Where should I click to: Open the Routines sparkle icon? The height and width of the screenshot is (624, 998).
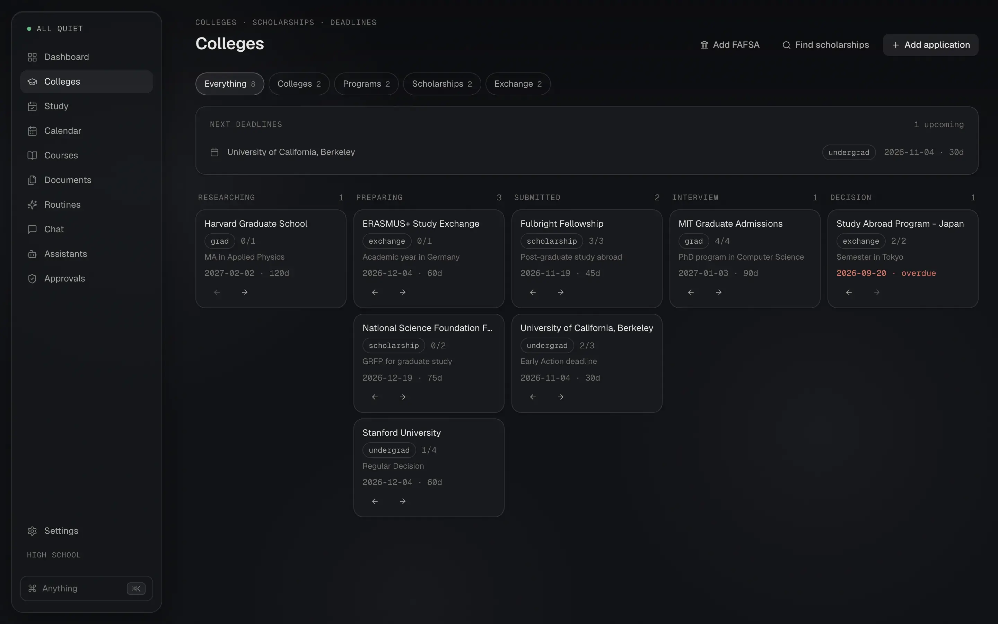tap(32, 205)
